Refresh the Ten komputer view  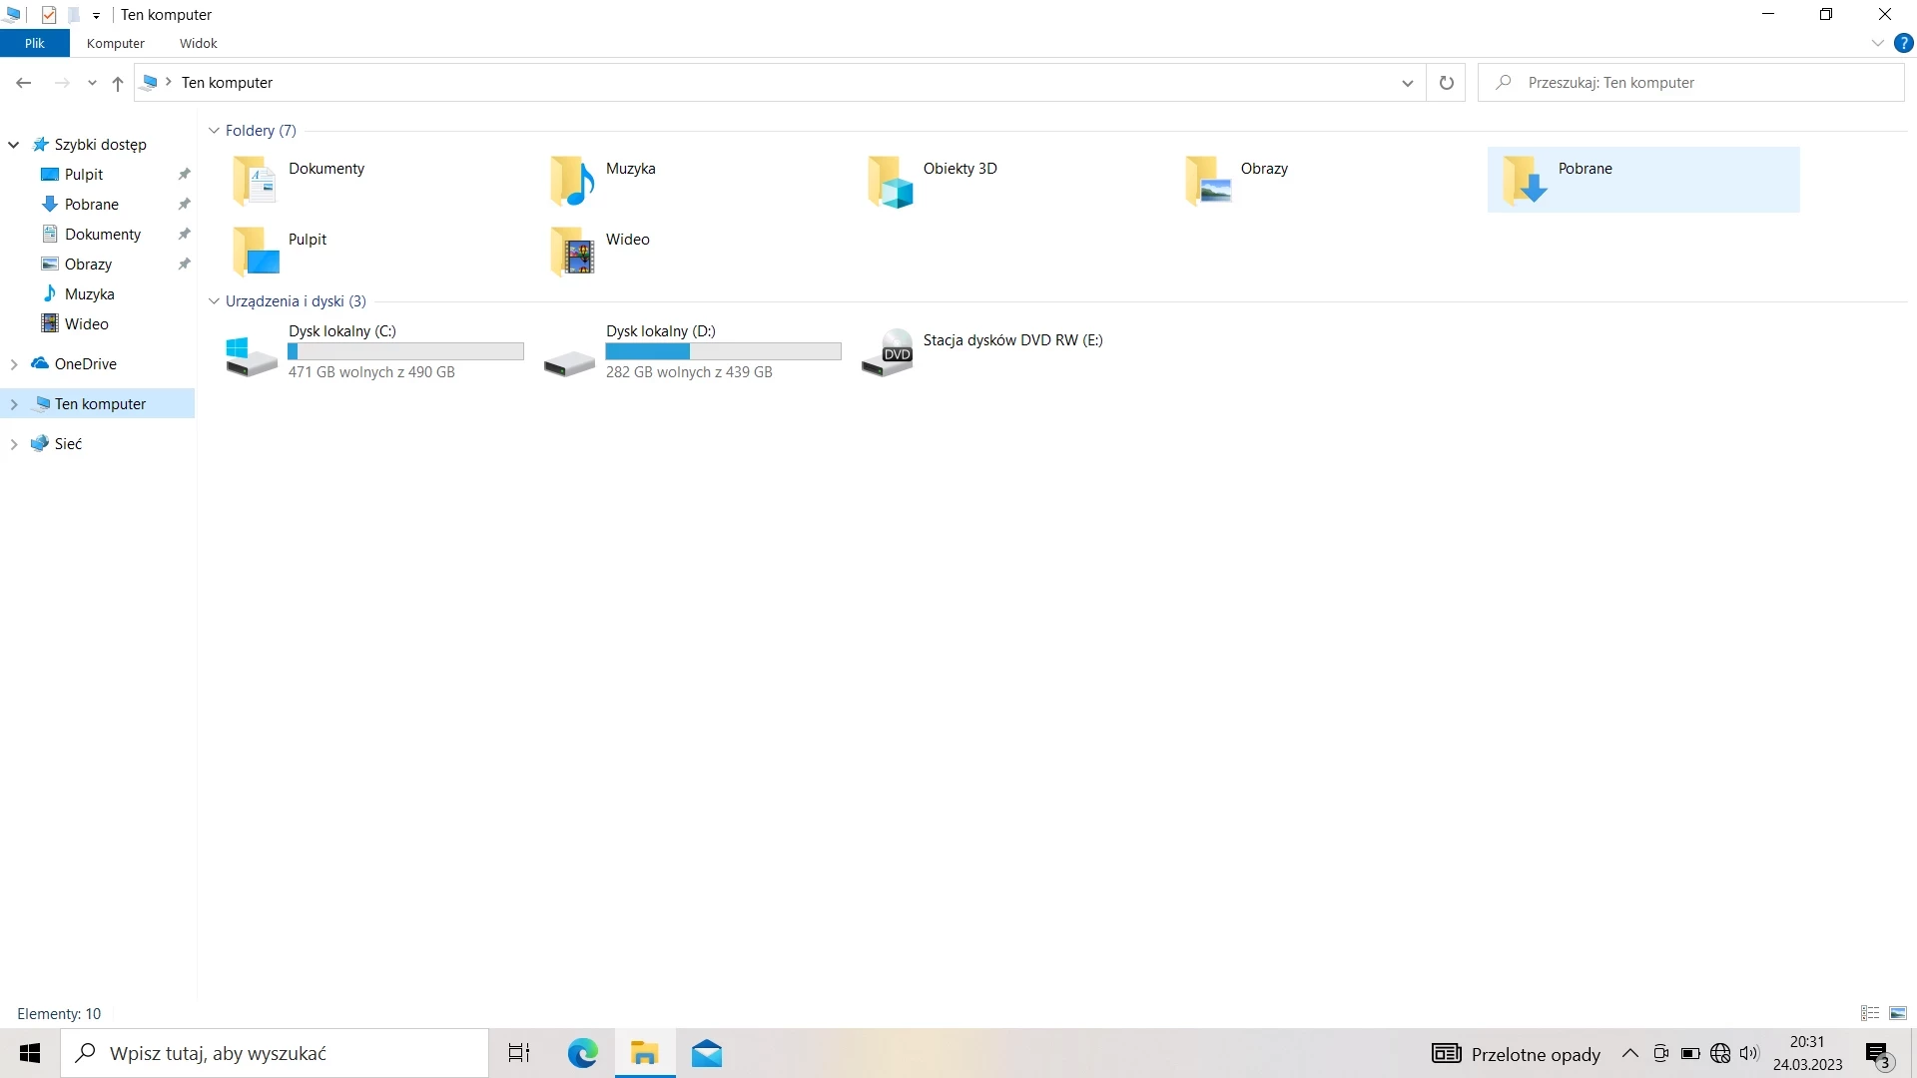click(1446, 83)
